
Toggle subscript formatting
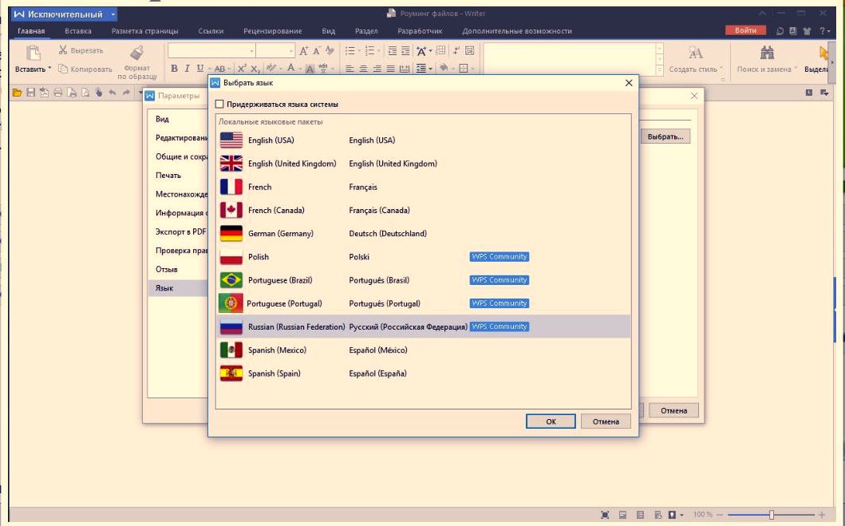click(x=255, y=69)
